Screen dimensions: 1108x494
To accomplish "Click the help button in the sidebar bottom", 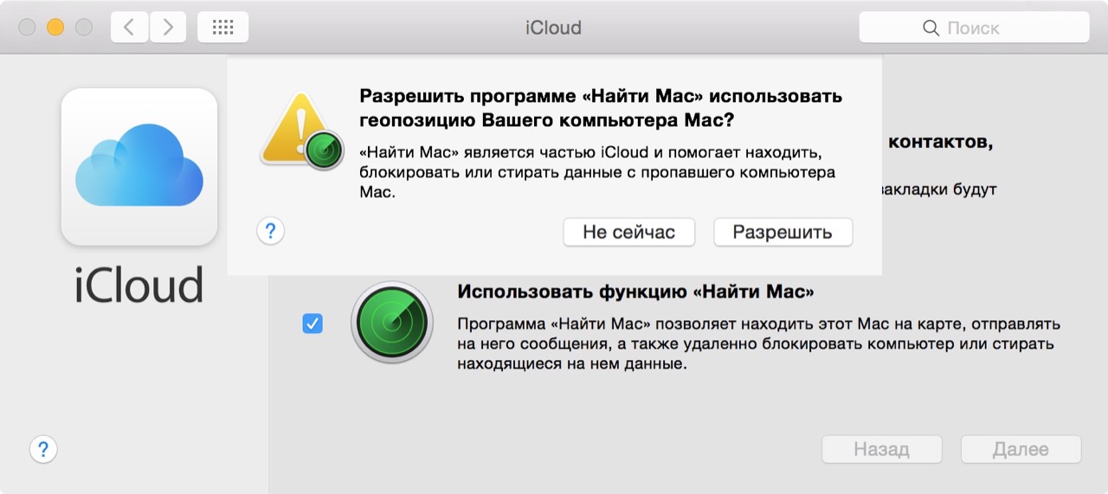I will click(x=43, y=449).
